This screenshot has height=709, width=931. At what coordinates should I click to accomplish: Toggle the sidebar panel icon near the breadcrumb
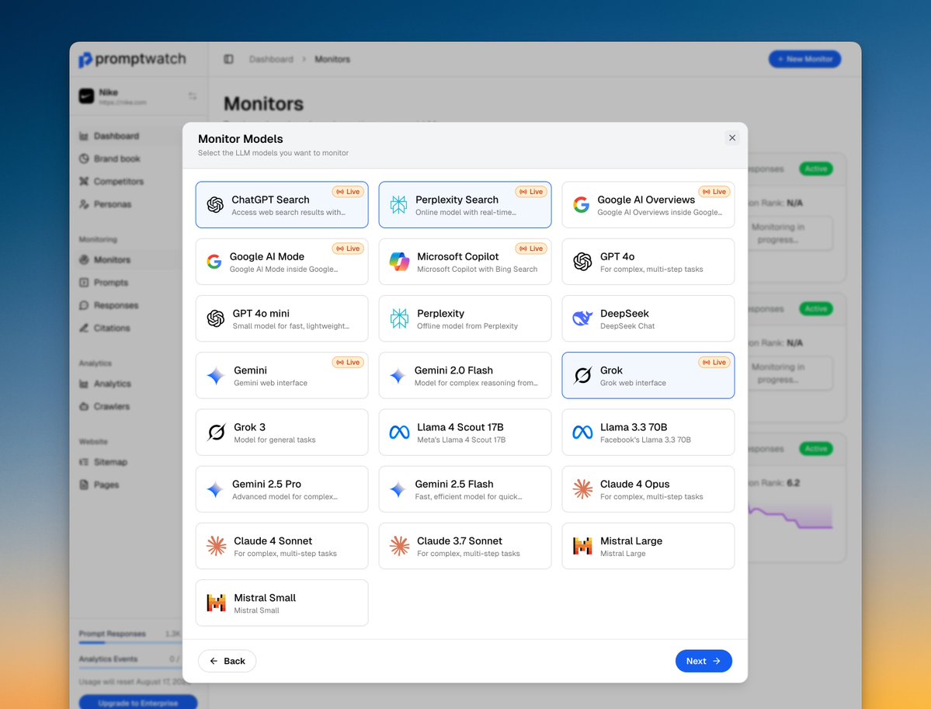point(228,59)
